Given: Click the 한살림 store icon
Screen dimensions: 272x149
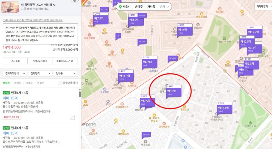Looking at the screenshot, I should click(x=228, y=62).
